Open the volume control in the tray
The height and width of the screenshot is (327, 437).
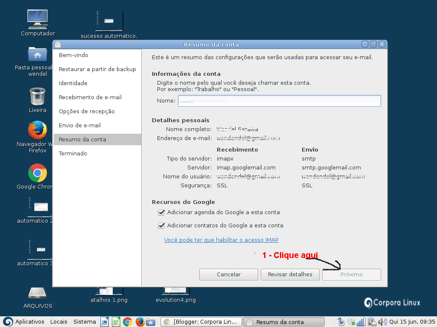coord(383,322)
